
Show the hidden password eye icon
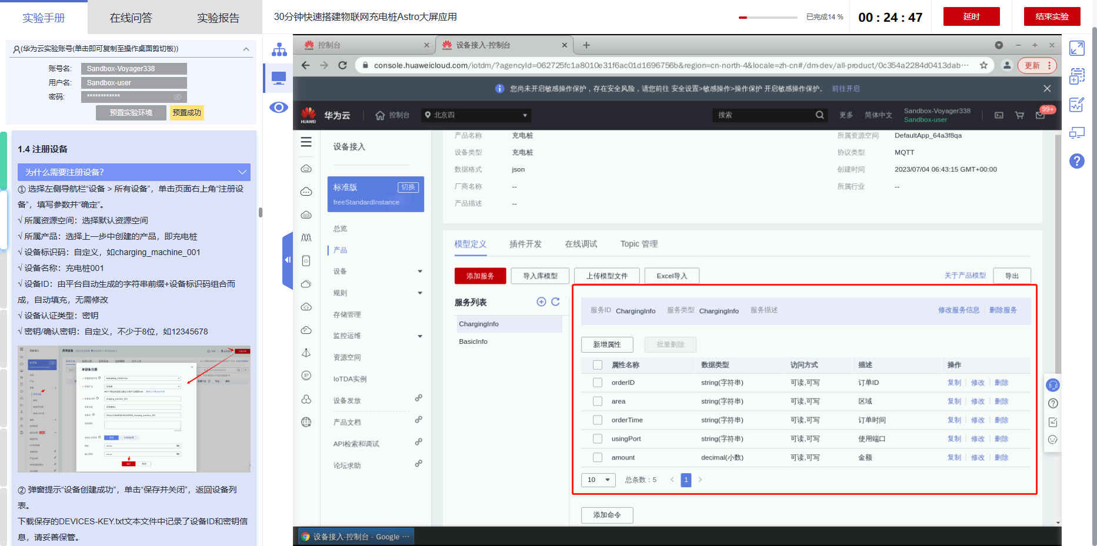click(x=177, y=96)
